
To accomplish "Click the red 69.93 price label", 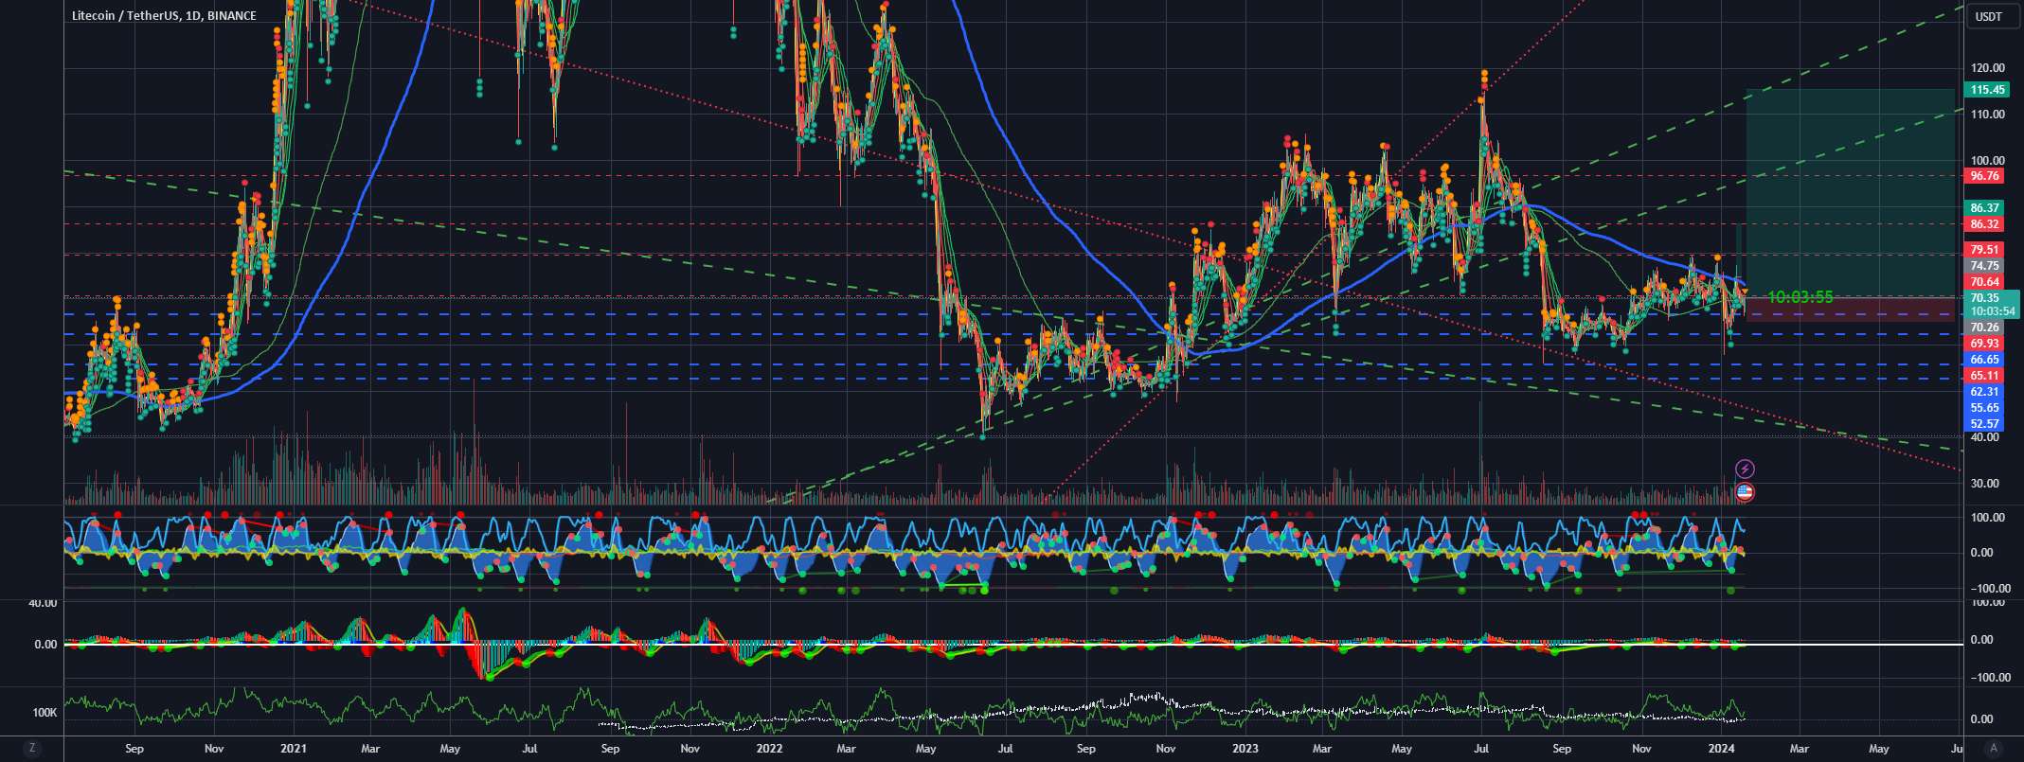I will click(1984, 344).
